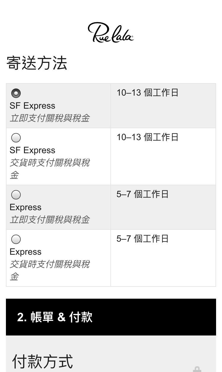This screenshot has height=372, width=222.
Task: Choose the Express 交貨時支付關稅與稅金 radio button
Action: tap(16, 239)
